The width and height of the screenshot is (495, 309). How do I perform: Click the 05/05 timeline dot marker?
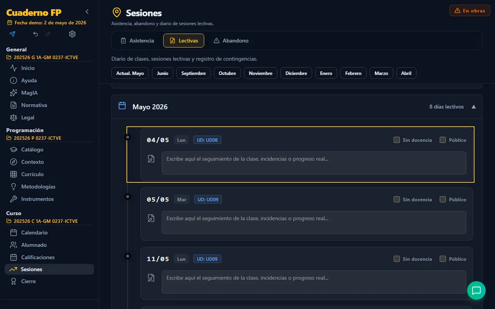[128, 197]
